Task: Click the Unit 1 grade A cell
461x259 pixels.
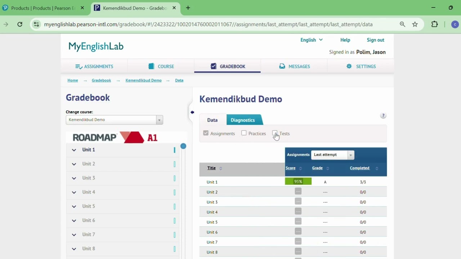Action: click(x=325, y=182)
